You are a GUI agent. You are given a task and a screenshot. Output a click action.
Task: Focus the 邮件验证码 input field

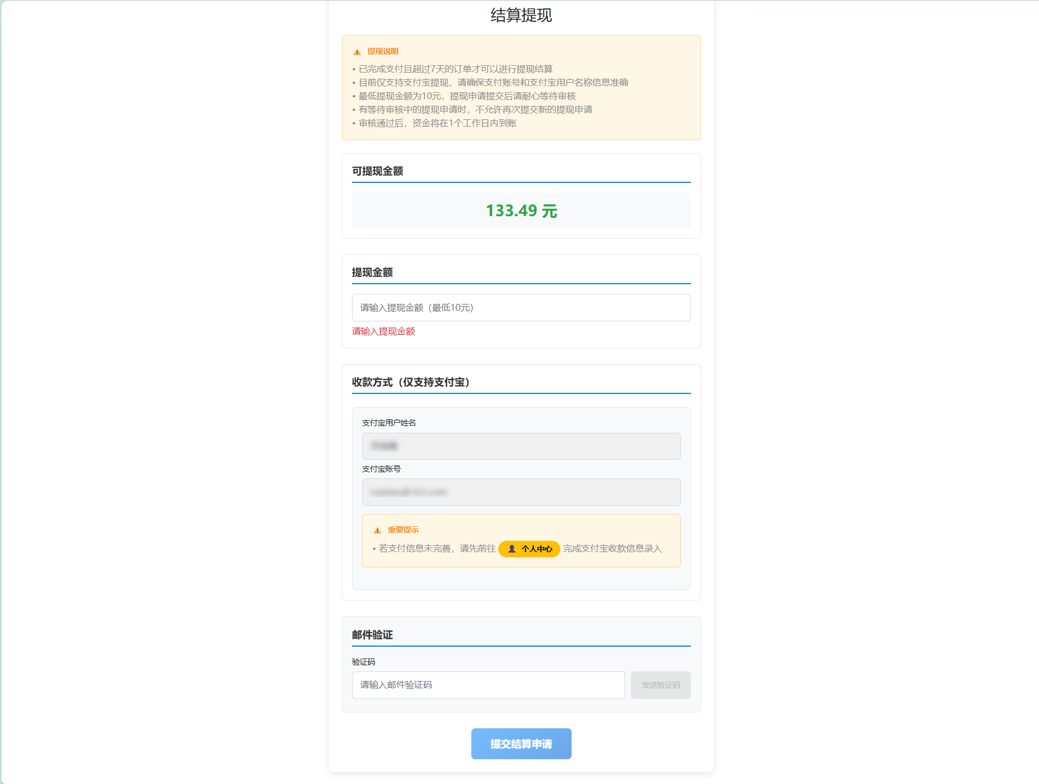coord(488,685)
